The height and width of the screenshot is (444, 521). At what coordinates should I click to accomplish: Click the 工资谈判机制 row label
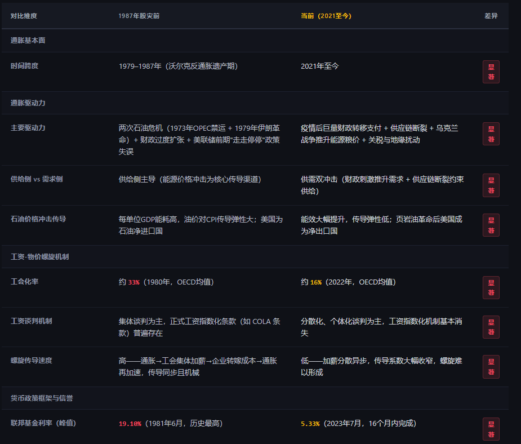[x=31, y=321]
